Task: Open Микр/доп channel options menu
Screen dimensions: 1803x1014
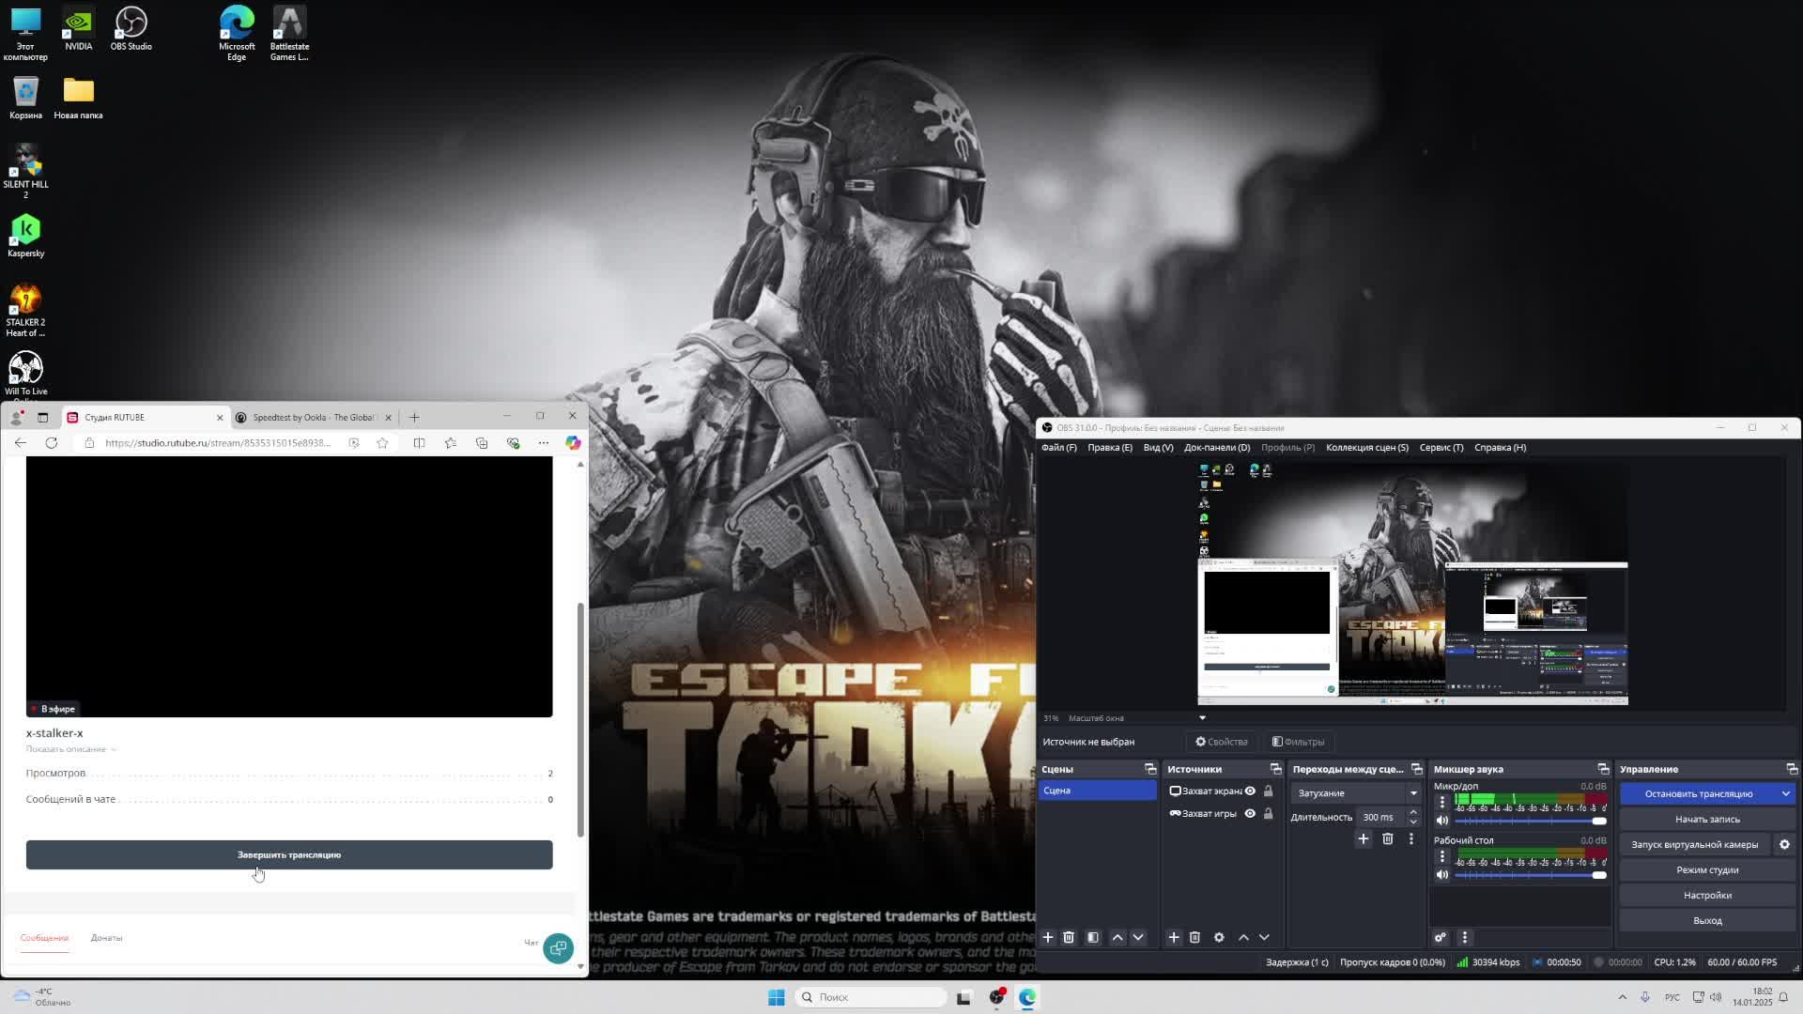Action: click(1442, 801)
